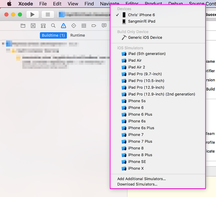Switch to Buildtime (1) issues tab
The image size is (216, 197).
click(53, 35)
